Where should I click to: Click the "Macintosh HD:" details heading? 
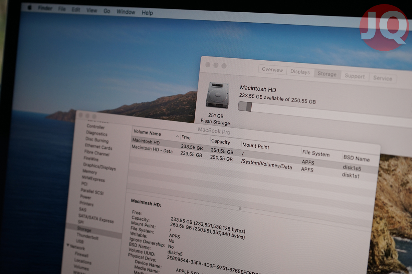pyautogui.click(x=146, y=202)
